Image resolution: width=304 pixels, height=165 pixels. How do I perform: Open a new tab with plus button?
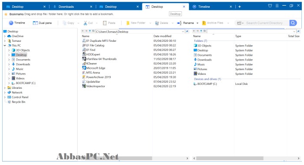pyautogui.click(x=240, y=7)
